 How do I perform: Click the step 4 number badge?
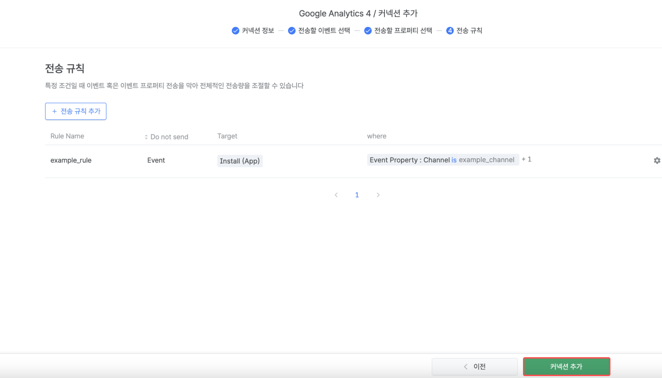coord(450,31)
